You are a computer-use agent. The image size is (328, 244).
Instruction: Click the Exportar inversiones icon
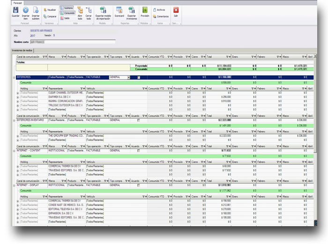(x=132, y=11)
